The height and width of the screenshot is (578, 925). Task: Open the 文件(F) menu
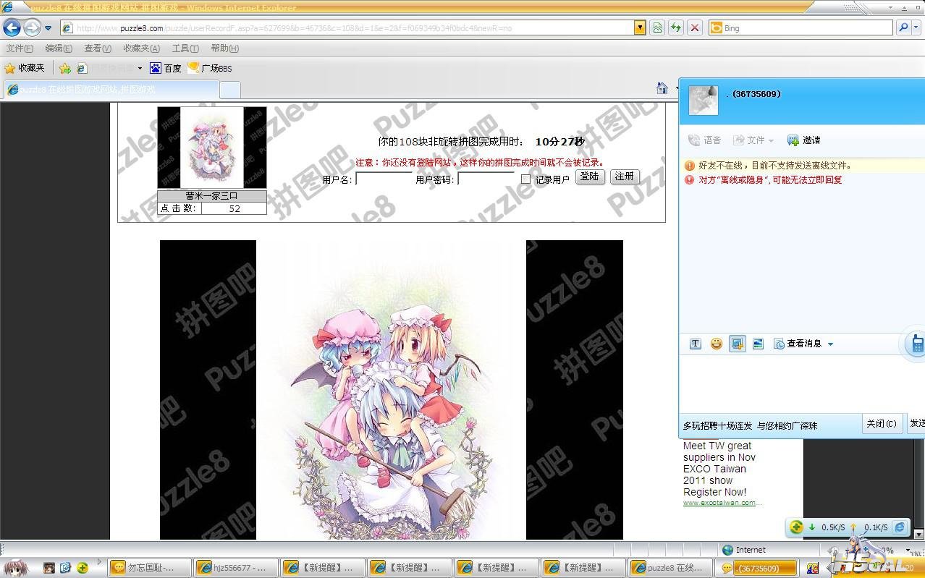[x=20, y=48]
